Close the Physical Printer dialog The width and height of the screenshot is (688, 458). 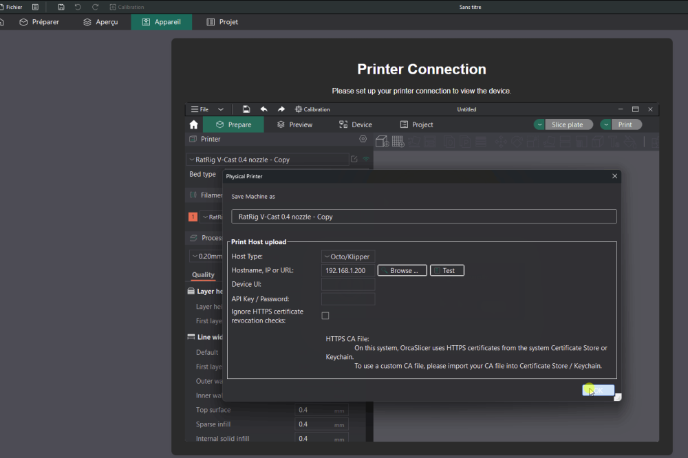coord(614,176)
